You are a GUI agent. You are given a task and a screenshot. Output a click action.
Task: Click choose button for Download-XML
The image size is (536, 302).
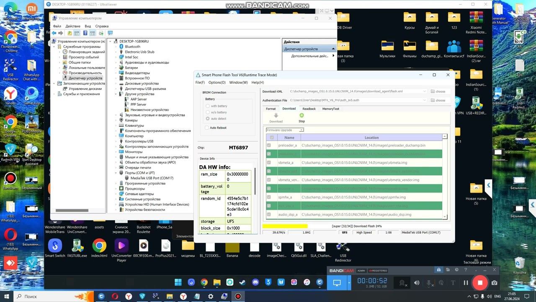point(438,91)
